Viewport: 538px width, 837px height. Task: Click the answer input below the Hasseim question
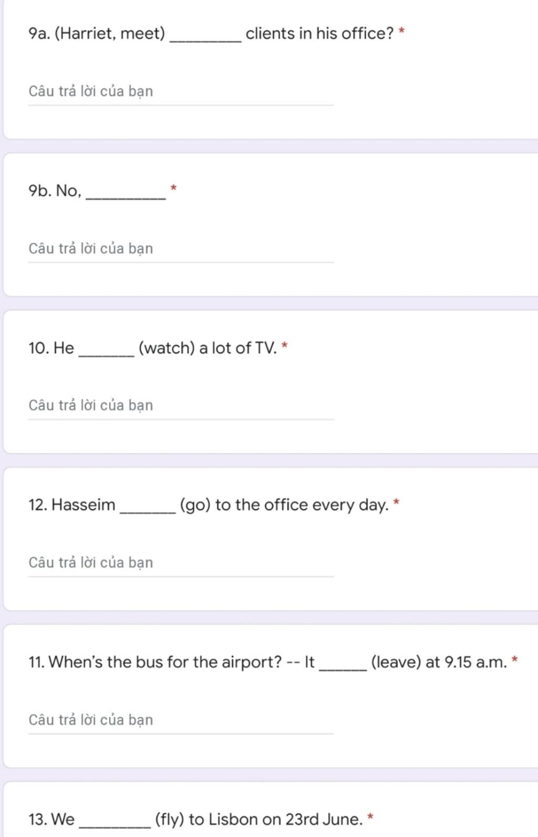(181, 563)
